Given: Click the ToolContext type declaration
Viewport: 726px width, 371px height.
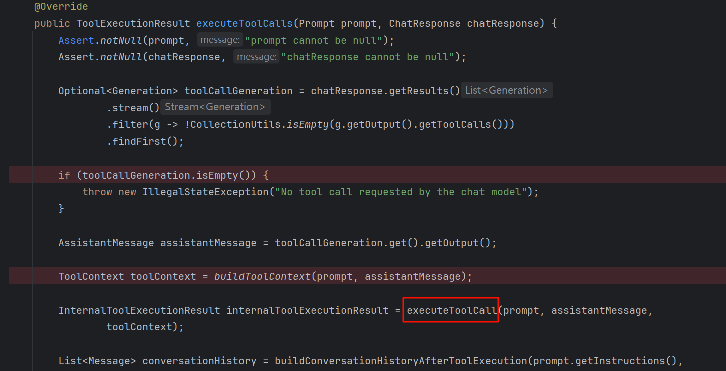Looking at the screenshot, I should point(91,276).
